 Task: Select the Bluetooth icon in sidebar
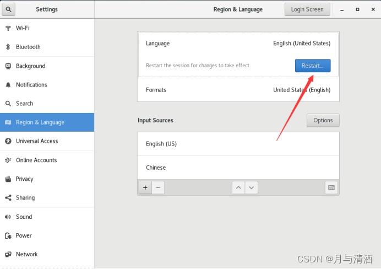click(8, 47)
